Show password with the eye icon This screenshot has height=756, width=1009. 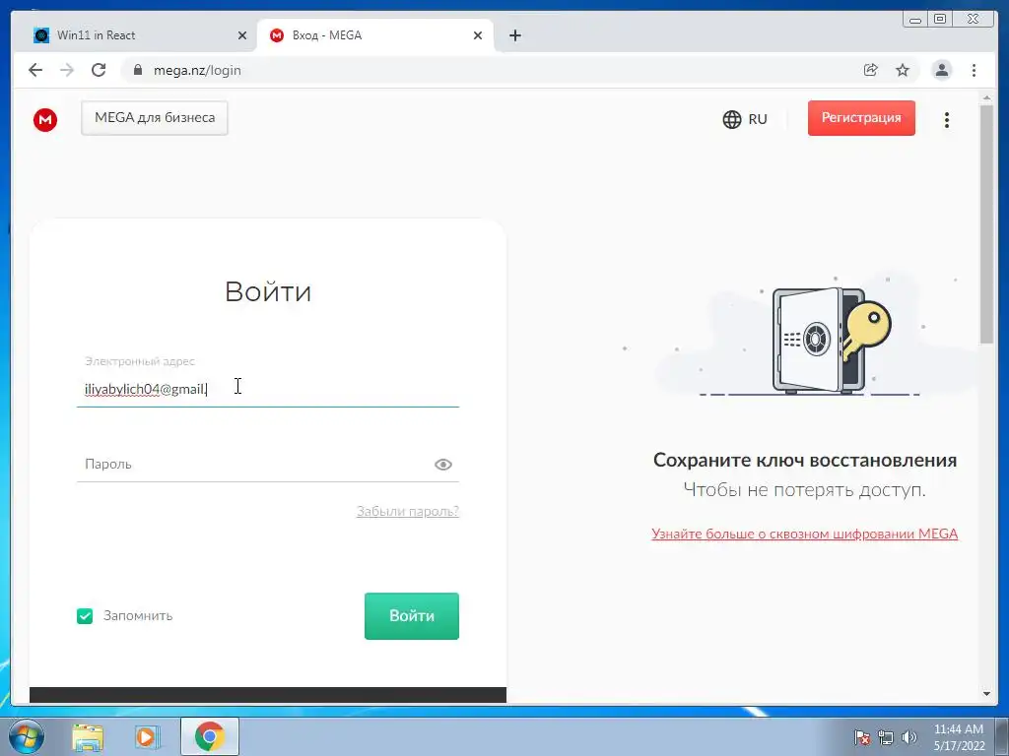[442, 465]
